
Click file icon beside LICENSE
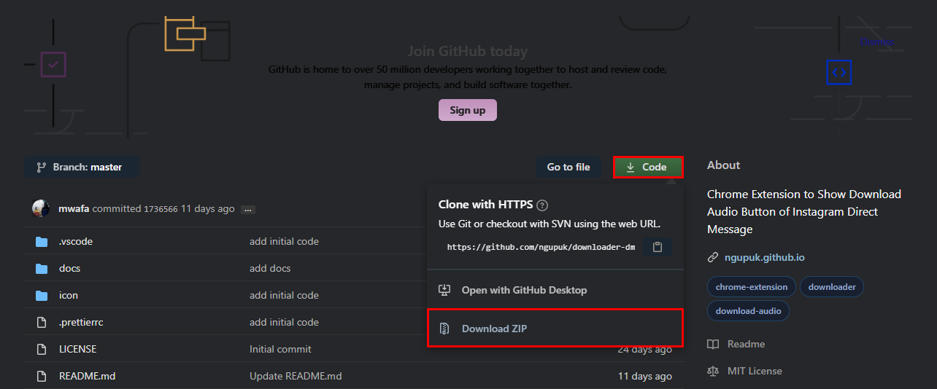42,349
